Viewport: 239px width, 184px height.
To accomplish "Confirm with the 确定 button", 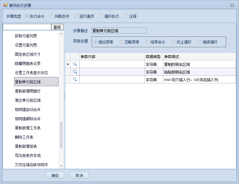I will (55, 175).
